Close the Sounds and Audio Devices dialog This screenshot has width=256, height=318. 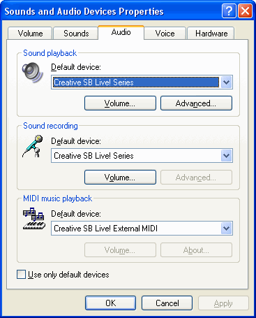click(245, 10)
